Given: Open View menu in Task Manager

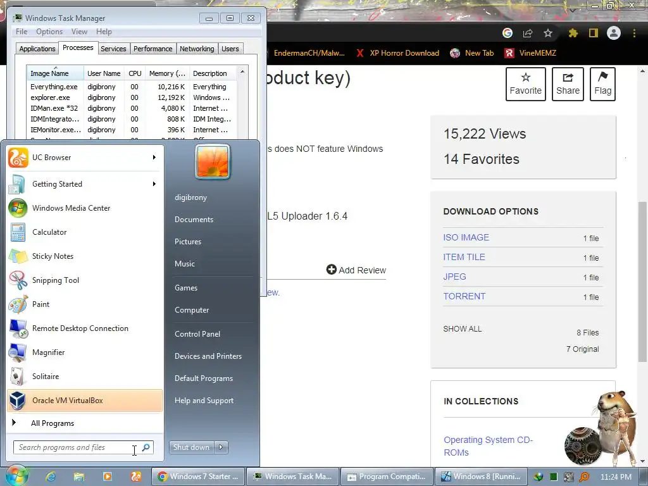Looking at the screenshot, I should pos(79,32).
